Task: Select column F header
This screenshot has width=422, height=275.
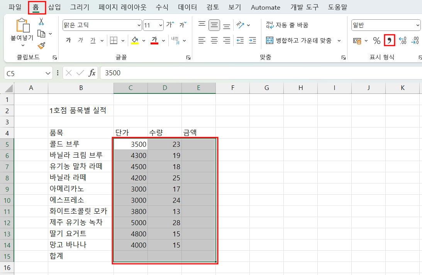Action: pyautogui.click(x=232, y=88)
